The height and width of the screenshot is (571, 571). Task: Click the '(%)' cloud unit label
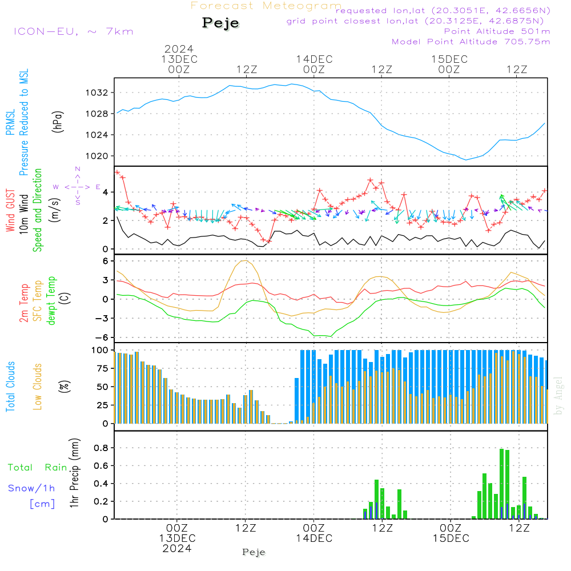[x=65, y=387]
